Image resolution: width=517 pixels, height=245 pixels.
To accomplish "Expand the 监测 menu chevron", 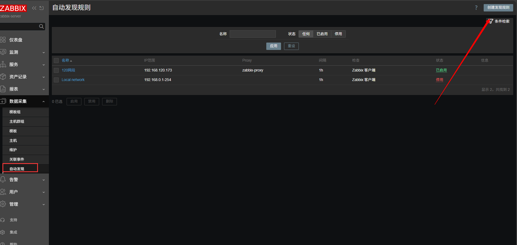I will point(44,52).
